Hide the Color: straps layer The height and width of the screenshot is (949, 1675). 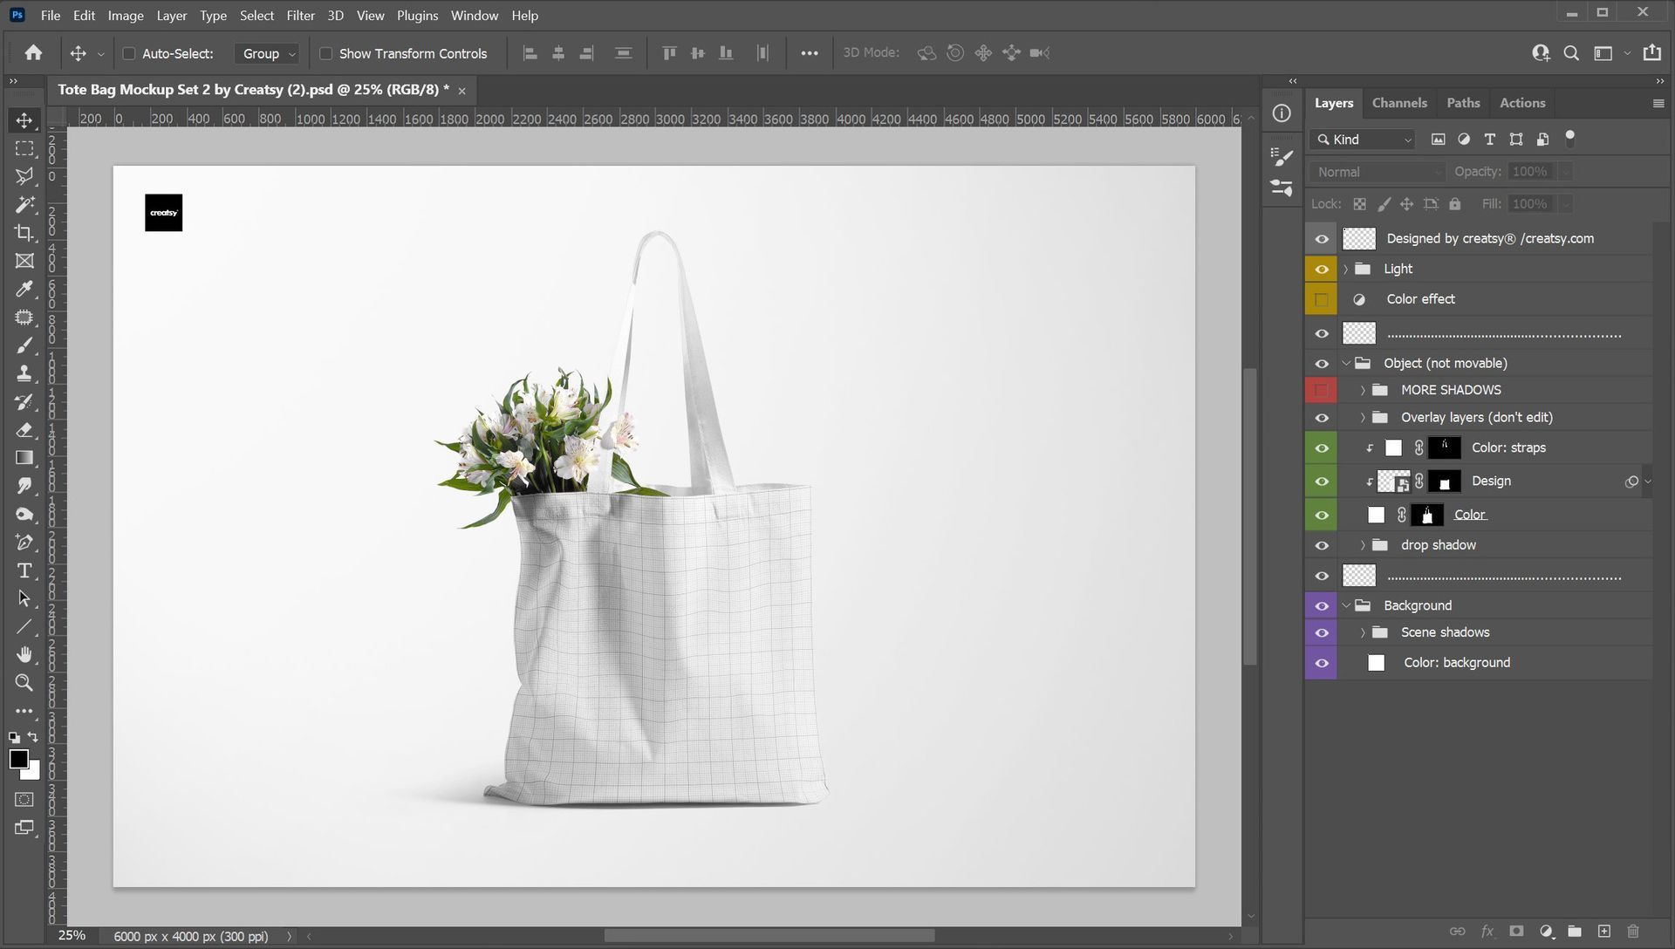point(1322,447)
